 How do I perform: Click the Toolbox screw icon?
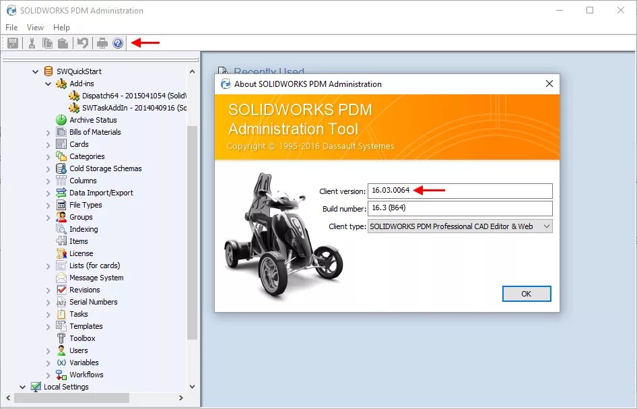tap(61, 338)
